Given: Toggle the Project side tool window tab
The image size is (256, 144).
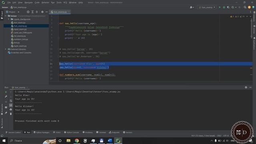Looking at the screenshot, I should pyautogui.click(x=2, y=15).
